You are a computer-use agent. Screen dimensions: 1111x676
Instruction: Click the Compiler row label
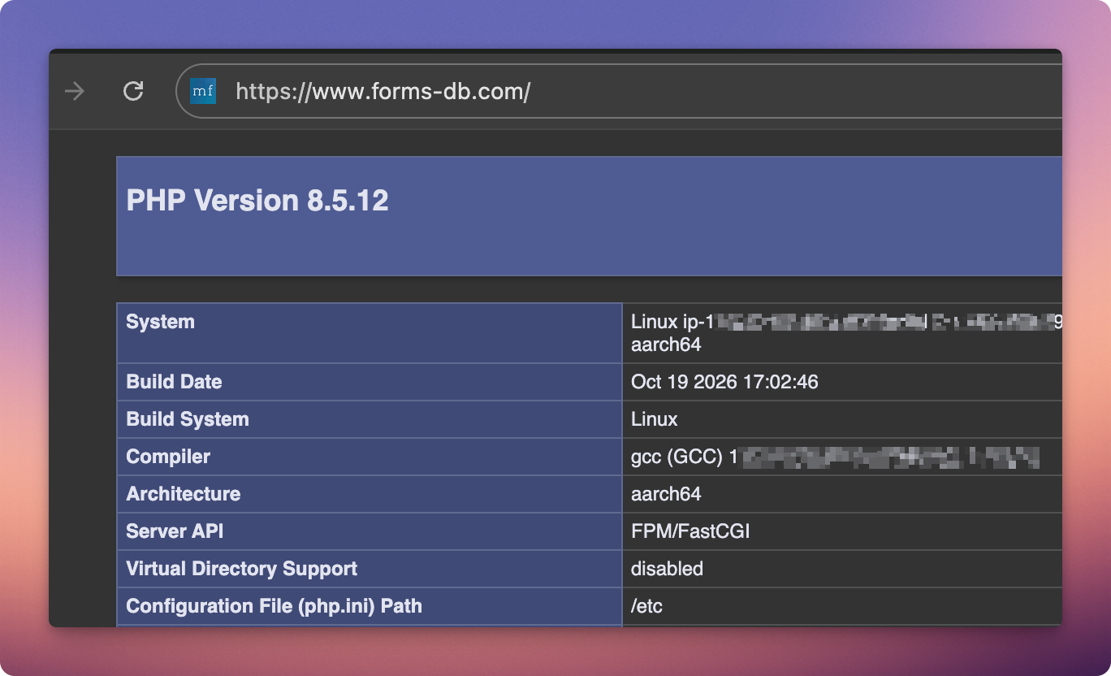click(168, 457)
